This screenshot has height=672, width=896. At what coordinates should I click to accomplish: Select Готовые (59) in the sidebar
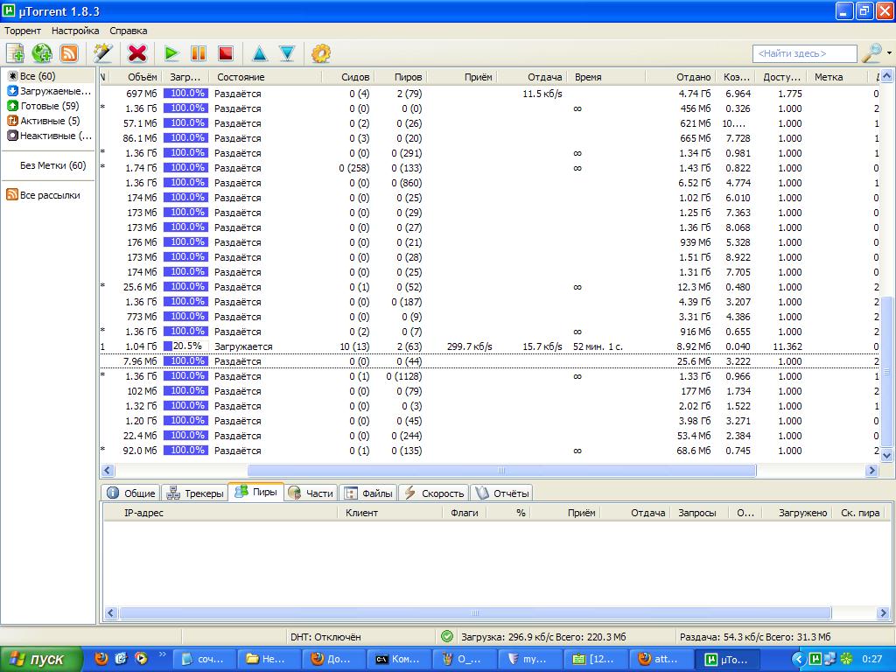click(49, 106)
